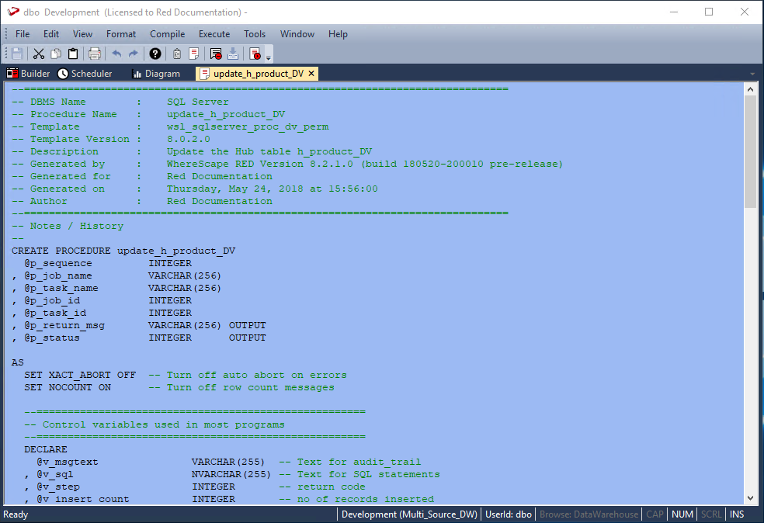Click the Redo arrow icon
This screenshot has height=523, width=764.
click(x=134, y=54)
